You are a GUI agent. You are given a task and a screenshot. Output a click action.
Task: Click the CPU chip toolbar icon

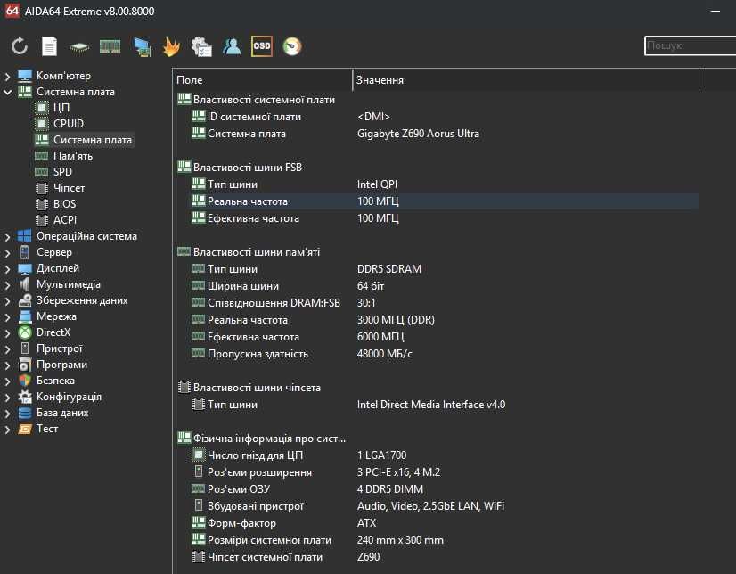(80, 47)
